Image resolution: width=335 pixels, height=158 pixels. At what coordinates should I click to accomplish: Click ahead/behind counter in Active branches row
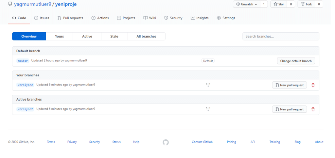pyautogui.click(x=208, y=109)
